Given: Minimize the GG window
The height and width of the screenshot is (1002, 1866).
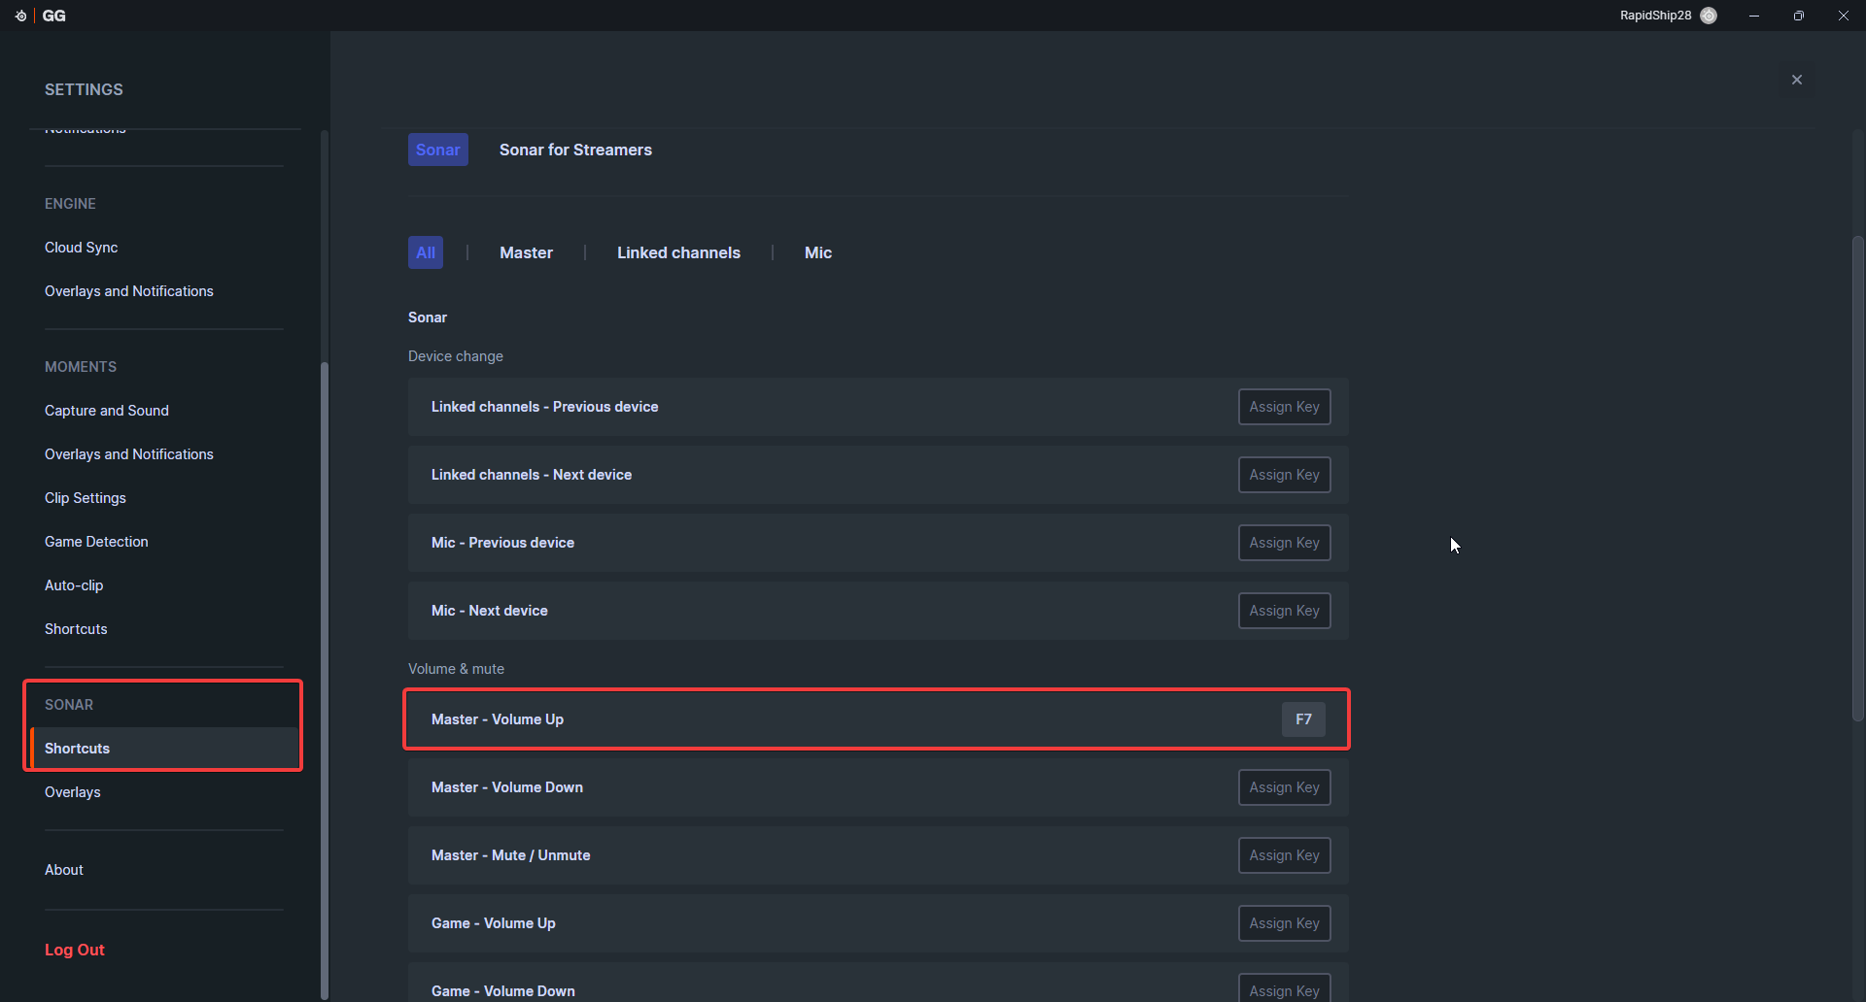Looking at the screenshot, I should click(1754, 16).
